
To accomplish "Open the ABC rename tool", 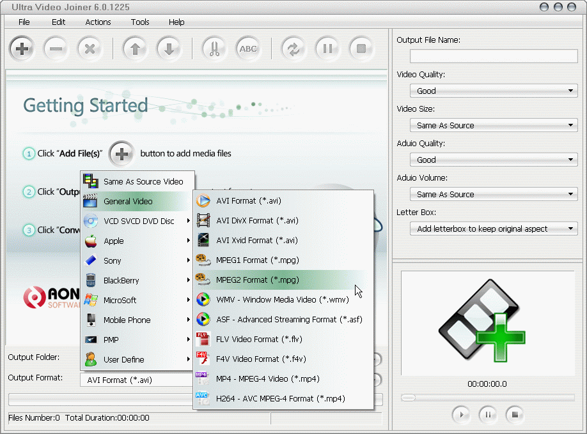I will click(x=248, y=48).
